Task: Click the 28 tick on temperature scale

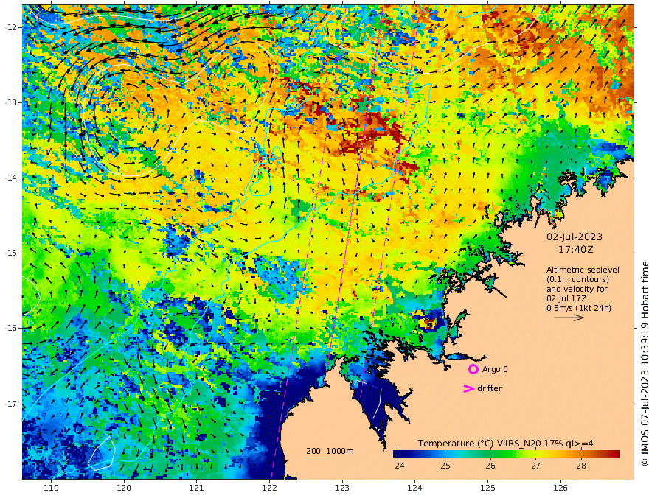Action: pos(581,466)
